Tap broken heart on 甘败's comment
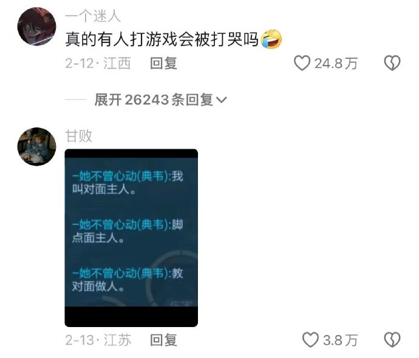This screenshot has height=358, width=419. [x=392, y=340]
